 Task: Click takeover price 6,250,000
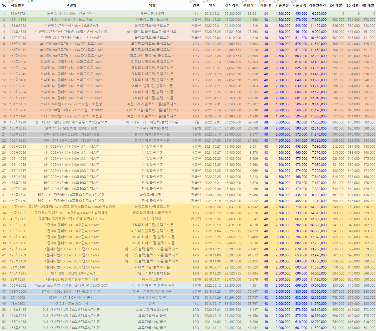319,13
